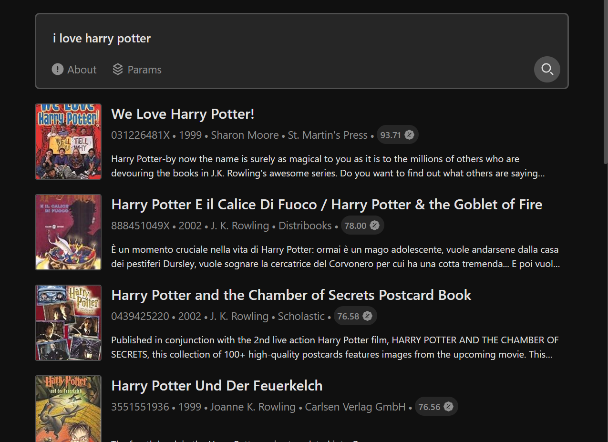Viewport: 608px width, 442px height.
Task: Click the Postcard Book cover thumbnail
Action: click(68, 323)
